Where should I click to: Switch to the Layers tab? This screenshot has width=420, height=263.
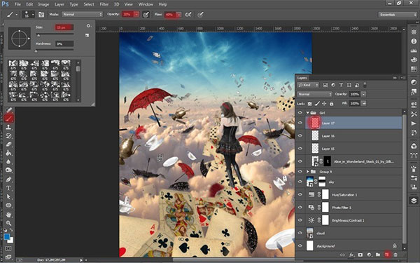tap(302, 78)
